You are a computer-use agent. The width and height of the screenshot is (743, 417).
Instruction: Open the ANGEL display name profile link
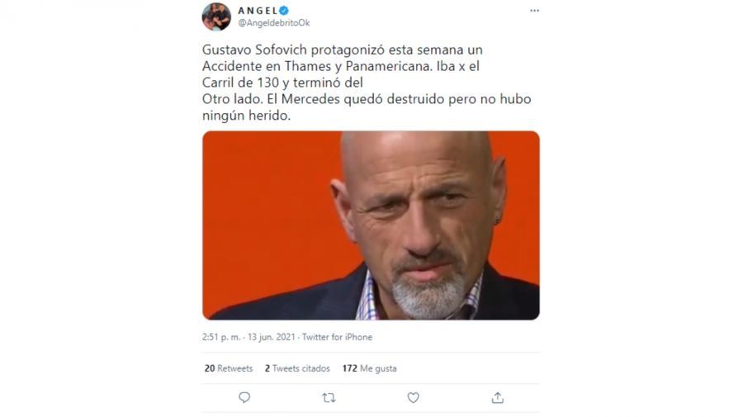click(x=258, y=11)
